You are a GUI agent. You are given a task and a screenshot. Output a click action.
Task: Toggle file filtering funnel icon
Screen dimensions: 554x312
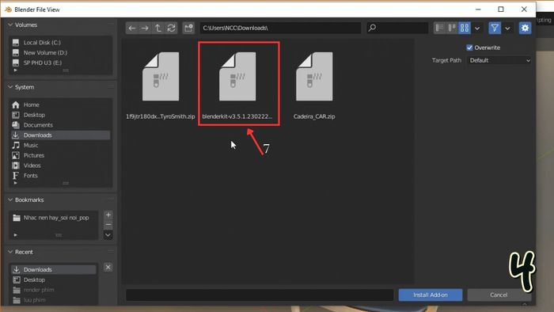click(495, 28)
